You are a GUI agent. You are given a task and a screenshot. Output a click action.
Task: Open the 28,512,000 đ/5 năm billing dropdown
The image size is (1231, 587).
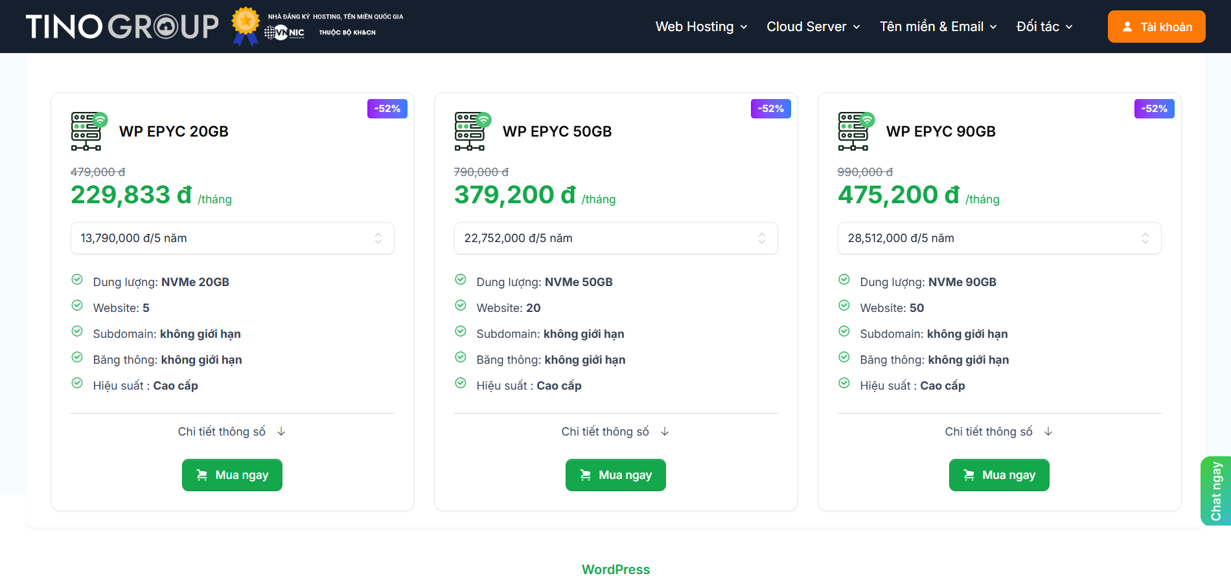[x=999, y=238]
